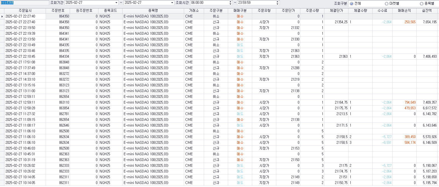Click the account number field os84344
This screenshot has width=439, height=187.
pyautogui.click(x=25, y=3)
